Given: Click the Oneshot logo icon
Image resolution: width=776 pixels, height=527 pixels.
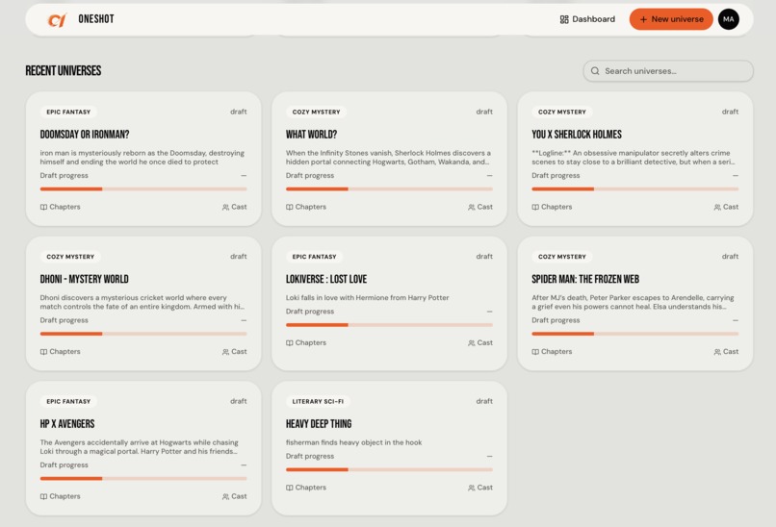Looking at the screenshot, I should point(57,20).
